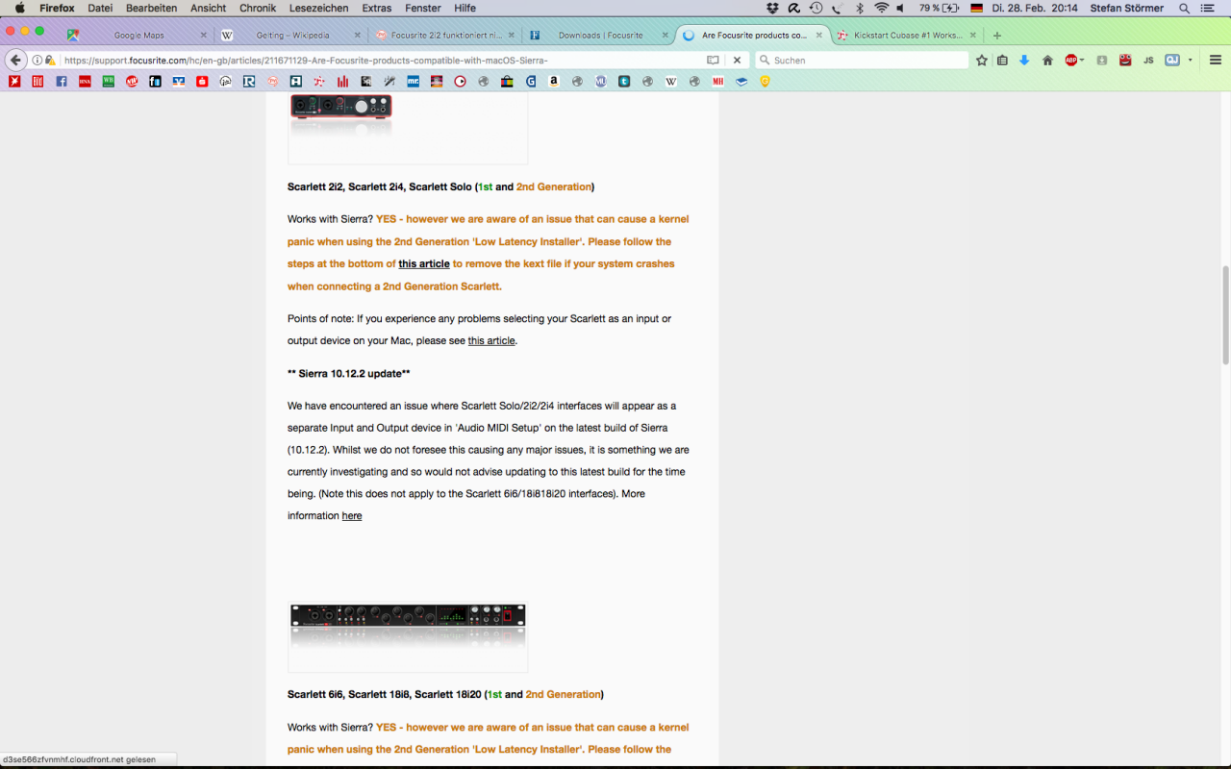This screenshot has width=1231, height=769.
Task: Open the Lesezeichen menu
Action: click(x=318, y=8)
